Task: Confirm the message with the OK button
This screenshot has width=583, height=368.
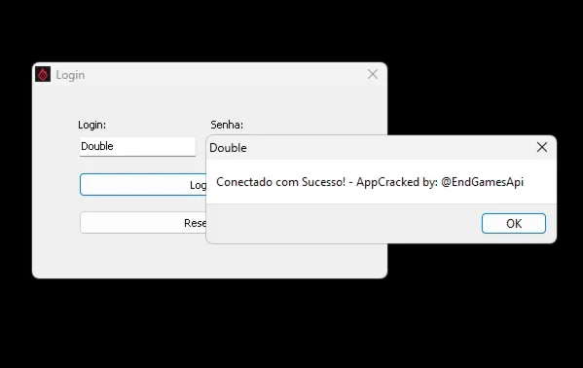Action: (x=514, y=223)
